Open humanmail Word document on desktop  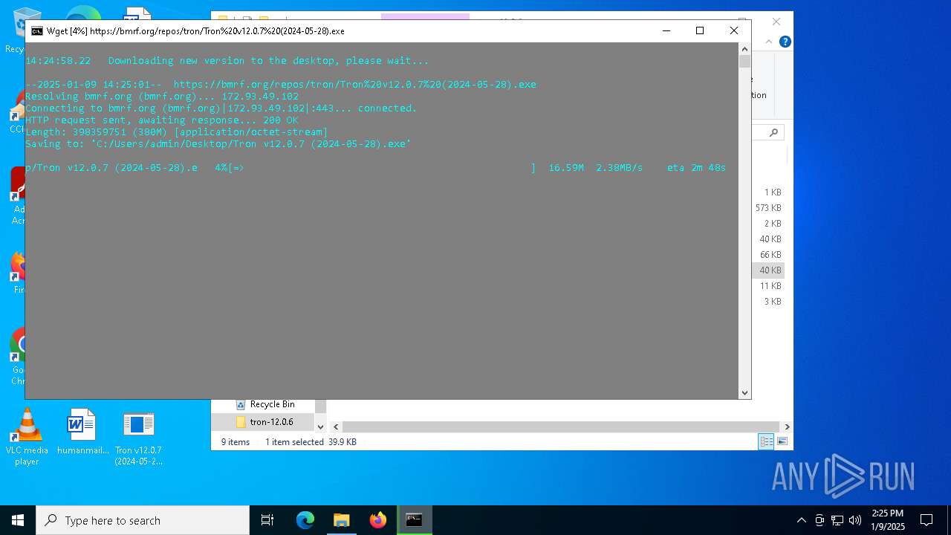[x=82, y=432]
